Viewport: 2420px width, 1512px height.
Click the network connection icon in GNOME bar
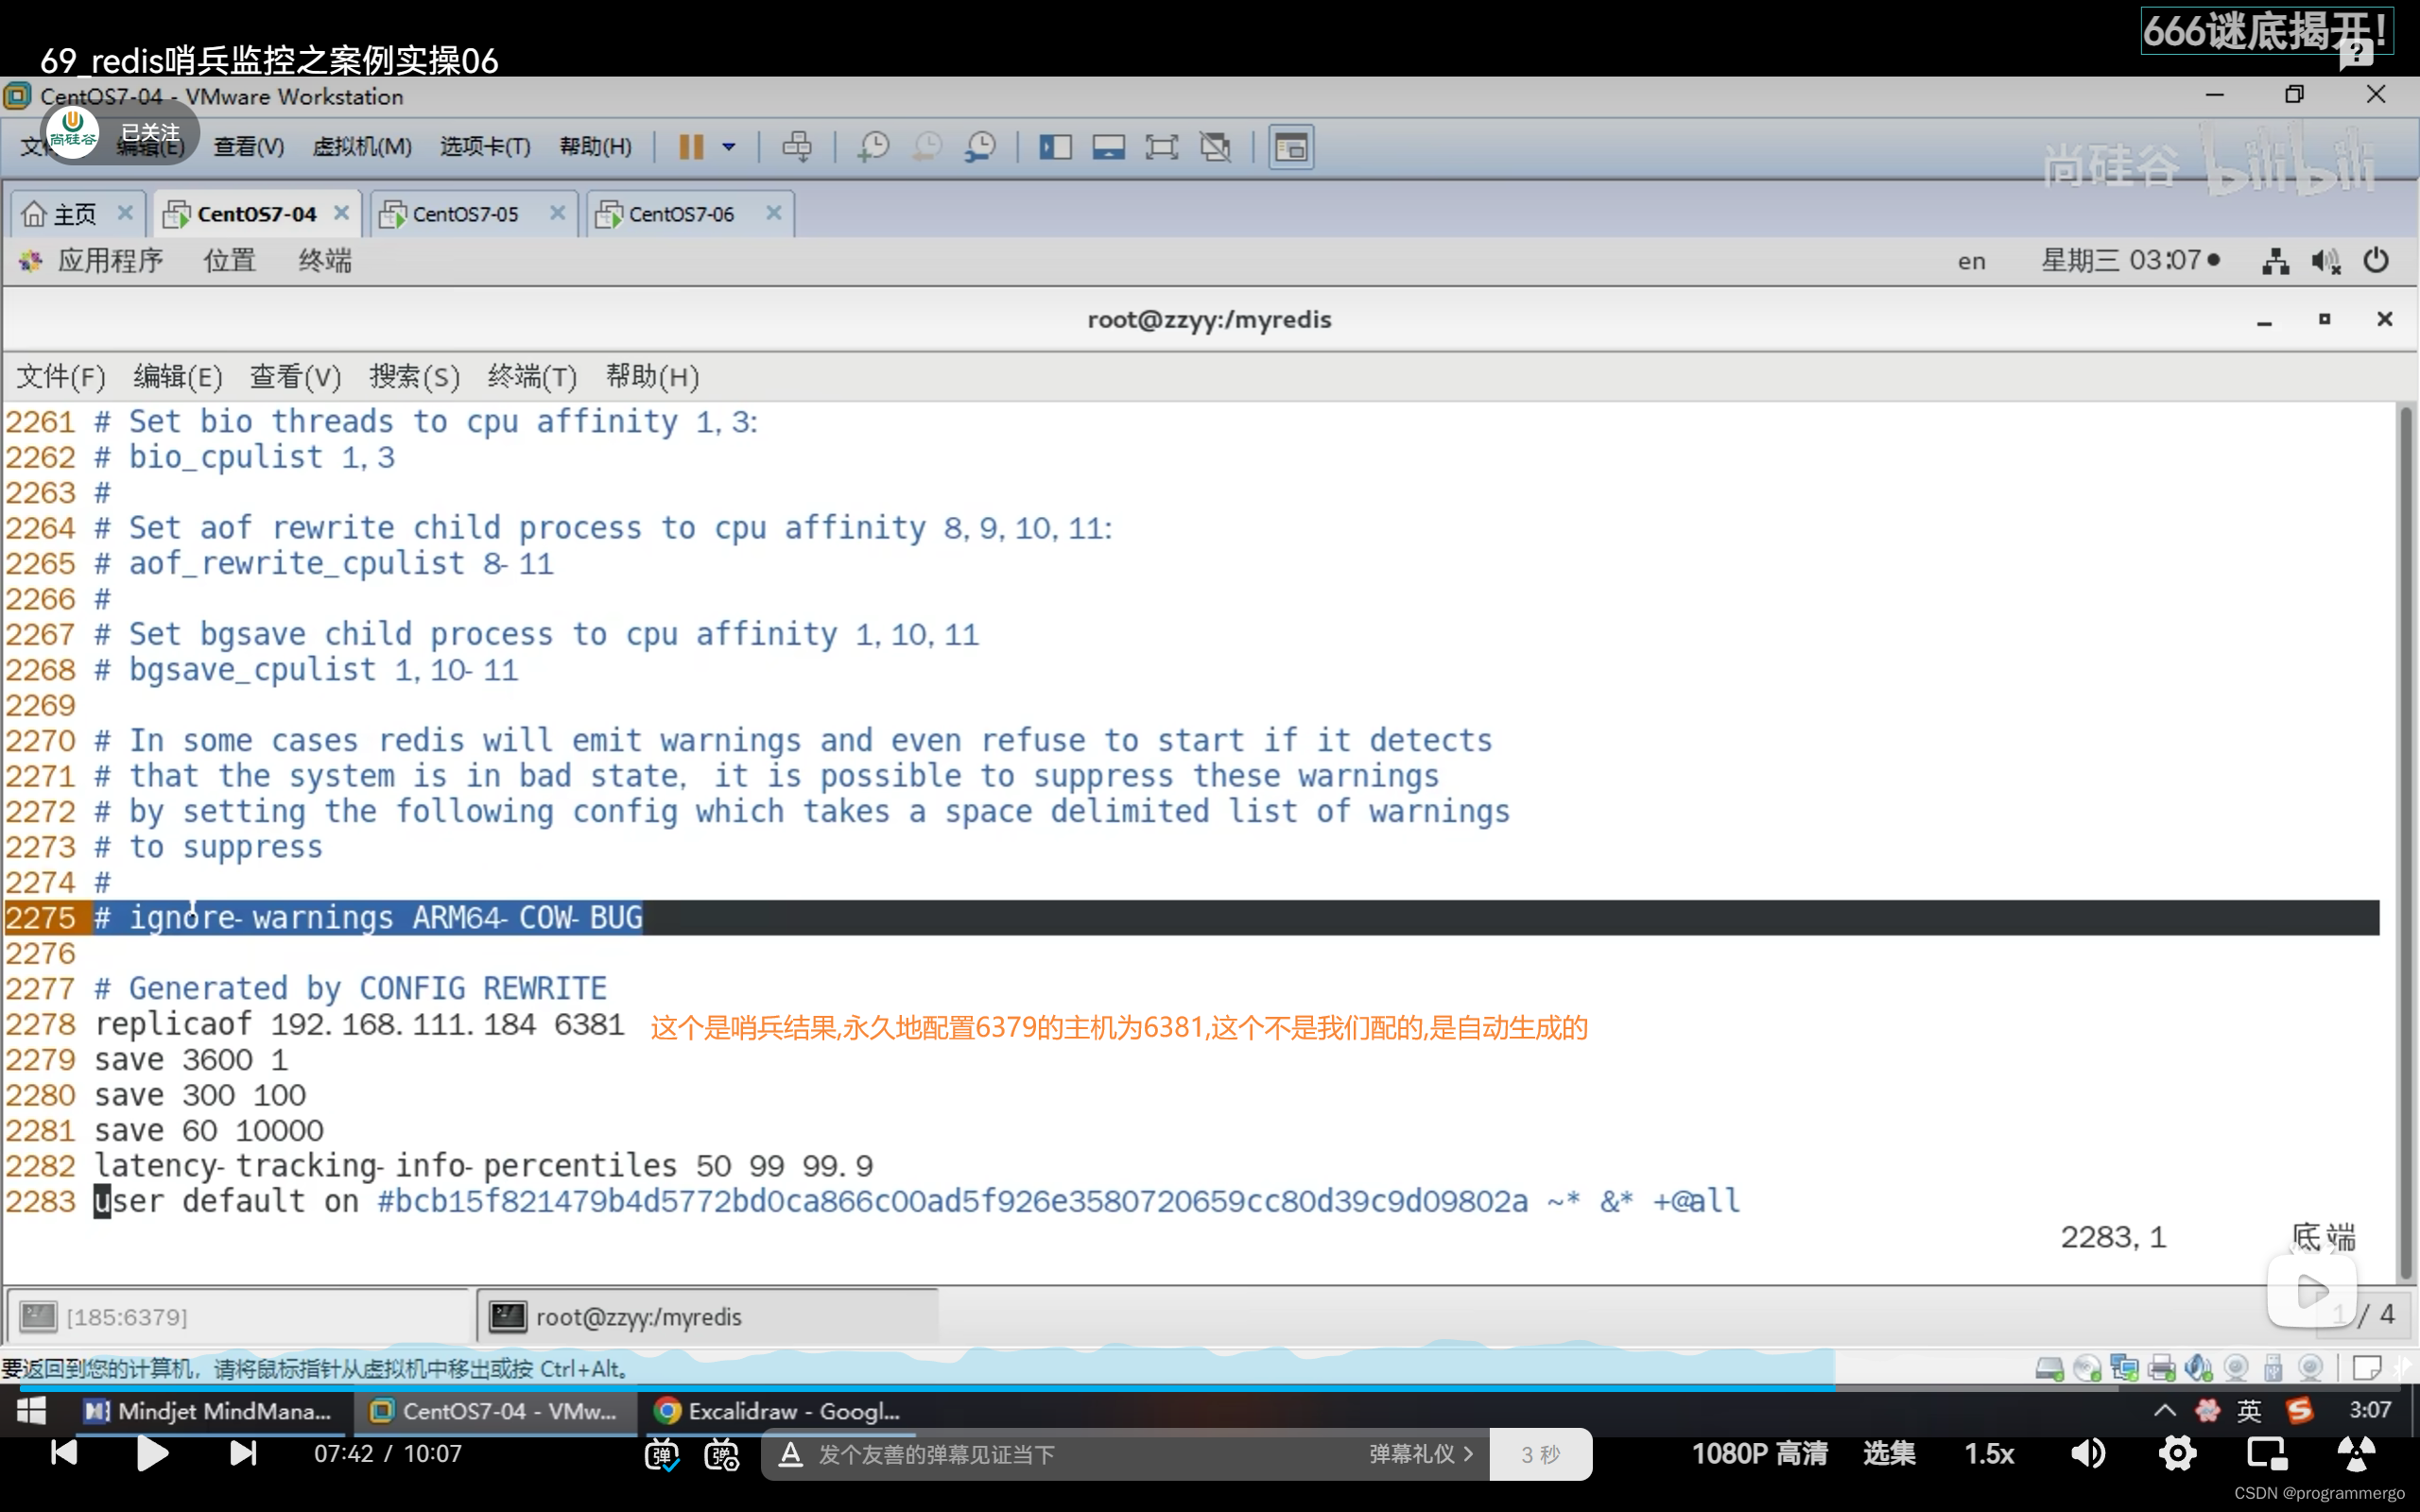point(2275,261)
